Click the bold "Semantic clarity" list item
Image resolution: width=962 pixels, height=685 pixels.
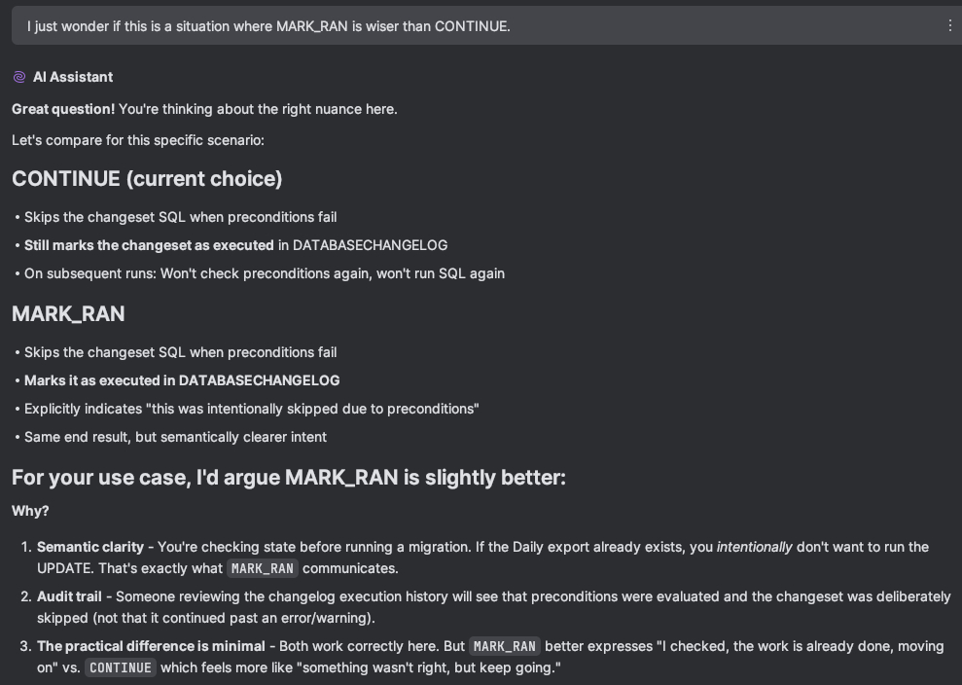tap(90, 547)
